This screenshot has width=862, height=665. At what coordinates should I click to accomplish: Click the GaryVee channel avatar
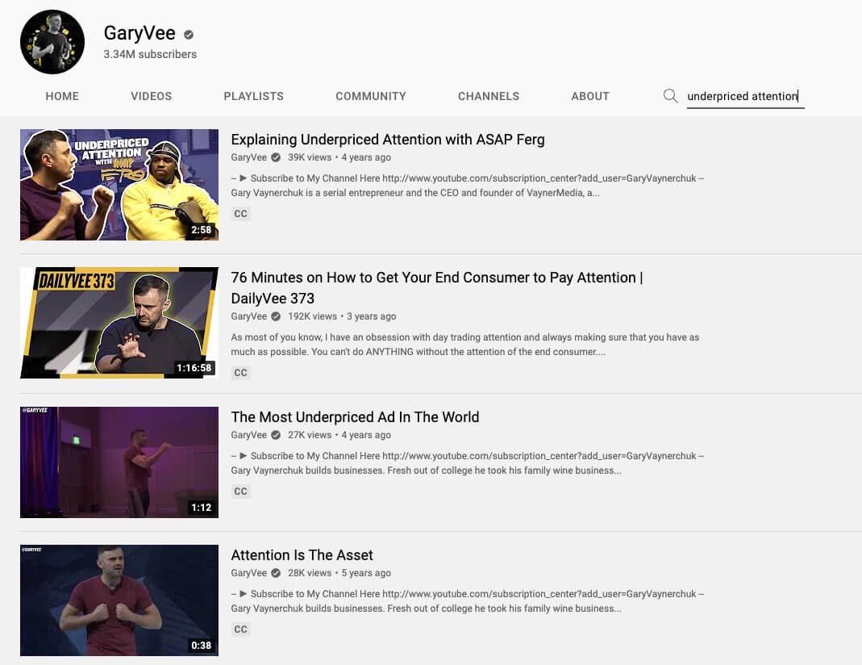(x=52, y=42)
